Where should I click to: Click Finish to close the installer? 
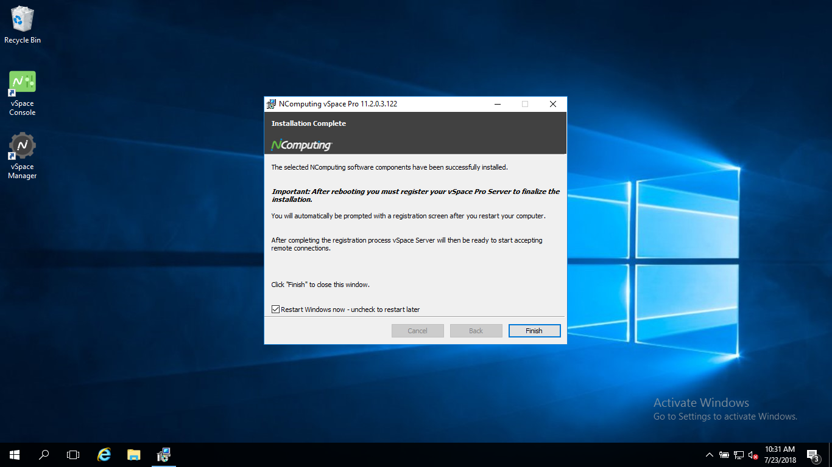[x=534, y=331]
